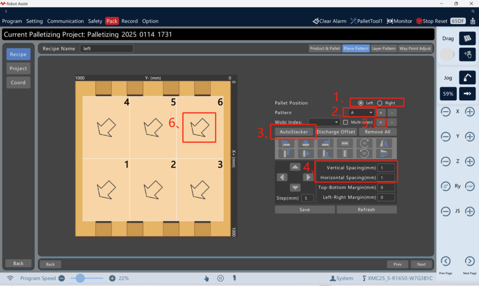Switch to the Layer Pattern tab

point(384,48)
